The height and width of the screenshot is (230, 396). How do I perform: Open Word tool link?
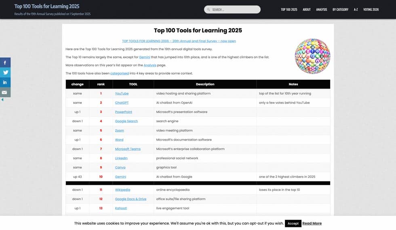tap(119, 140)
